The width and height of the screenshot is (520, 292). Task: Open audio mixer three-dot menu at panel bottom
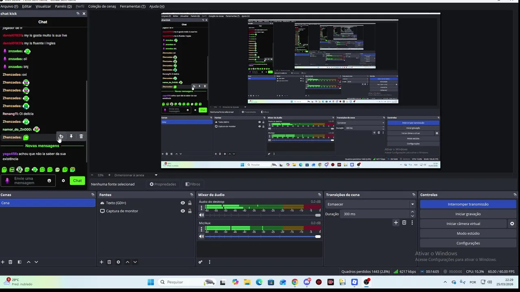[x=210, y=262]
